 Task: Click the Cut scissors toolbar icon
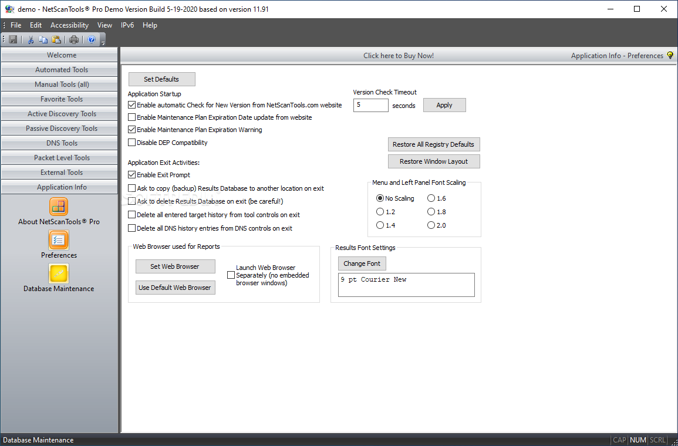tap(31, 40)
